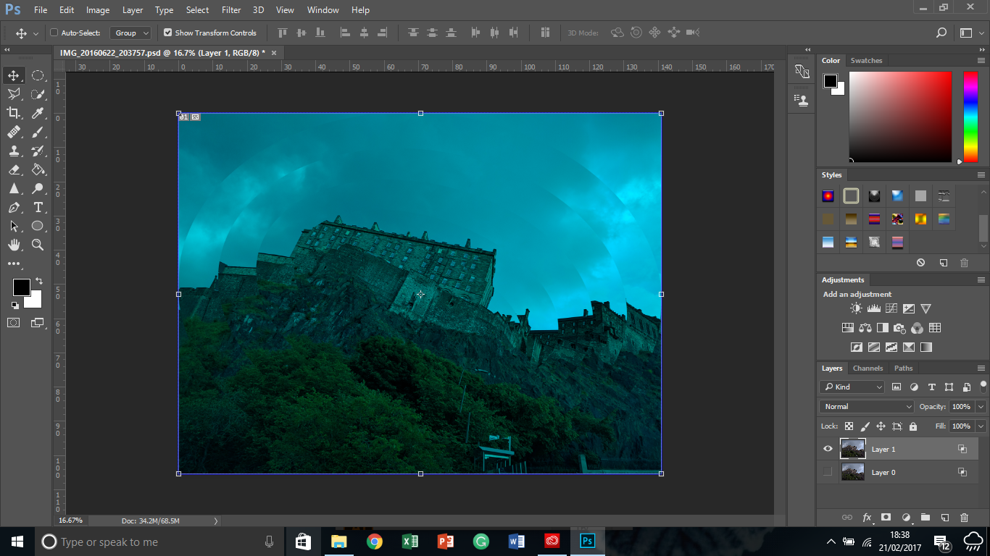Open the Photoshop fx layer styles menu
The height and width of the screenshot is (556, 990).
click(x=868, y=517)
